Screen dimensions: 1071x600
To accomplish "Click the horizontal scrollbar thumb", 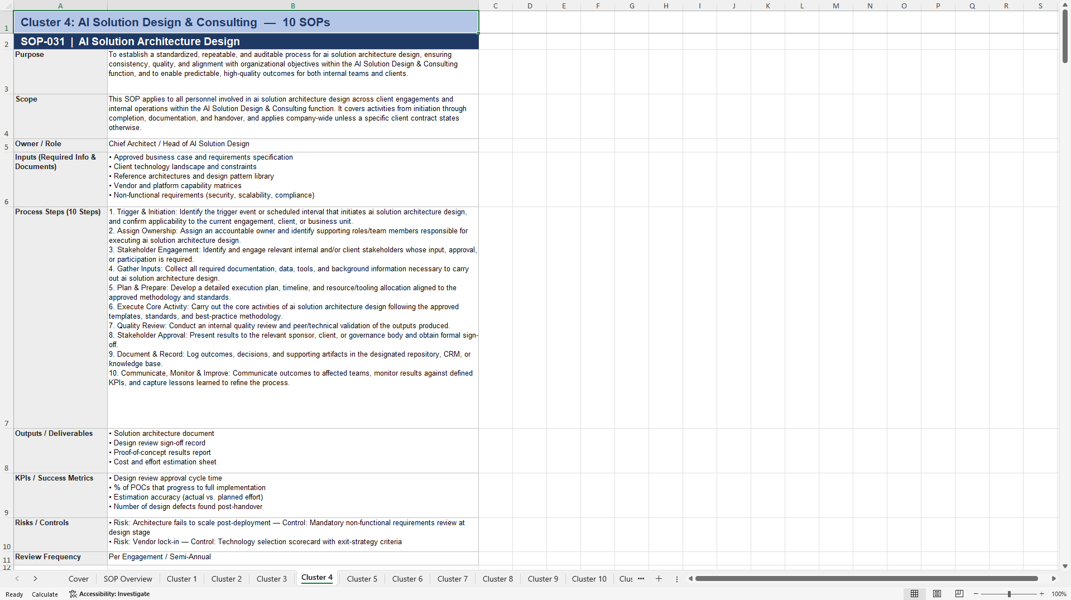I will [x=866, y=579].
